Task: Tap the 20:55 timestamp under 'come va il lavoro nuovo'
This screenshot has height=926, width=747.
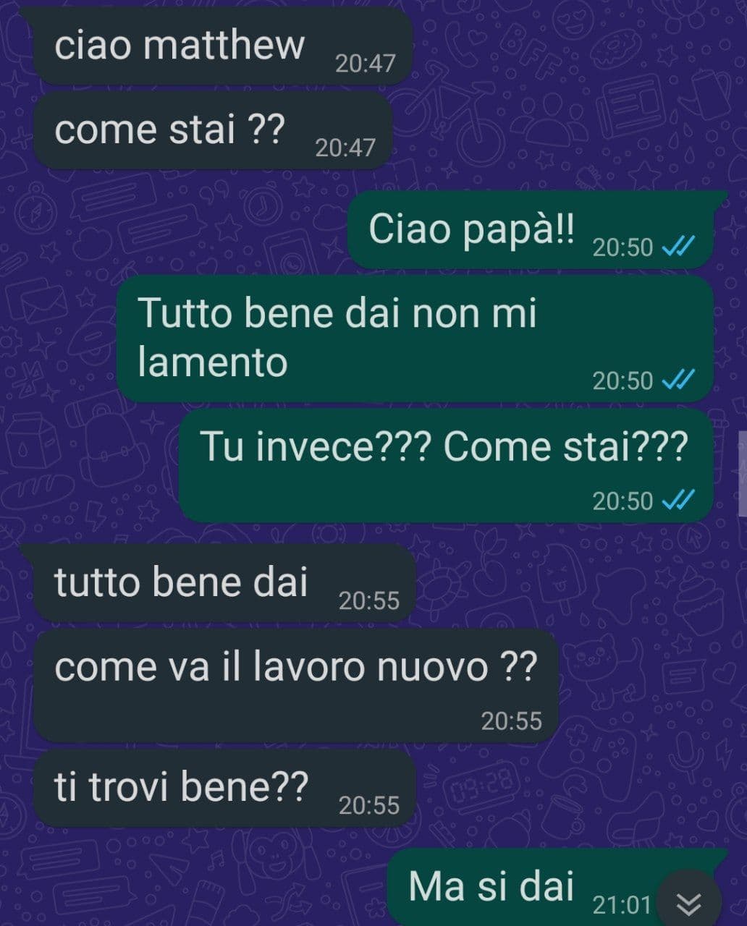Action: (512, 721)
